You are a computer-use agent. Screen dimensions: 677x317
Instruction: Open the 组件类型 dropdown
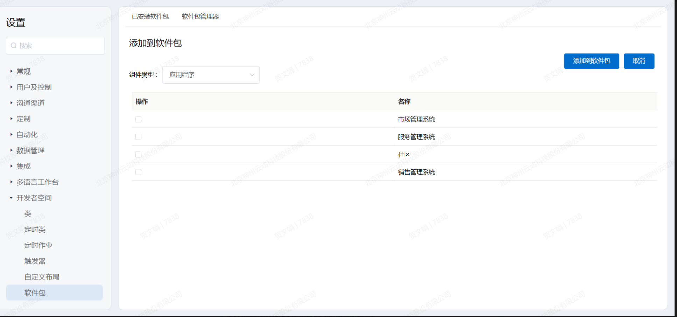211,75
